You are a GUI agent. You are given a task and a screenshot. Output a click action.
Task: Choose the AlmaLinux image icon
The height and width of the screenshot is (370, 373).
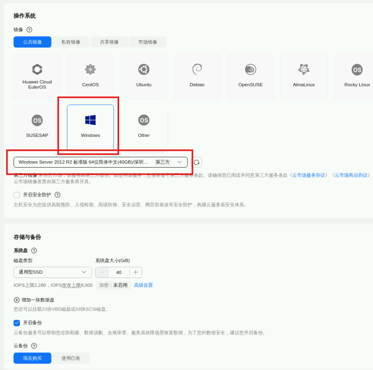pos(304,70)
